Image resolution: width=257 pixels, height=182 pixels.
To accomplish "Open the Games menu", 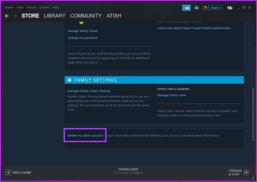I will pyautogui.click(x=44, y=7).
